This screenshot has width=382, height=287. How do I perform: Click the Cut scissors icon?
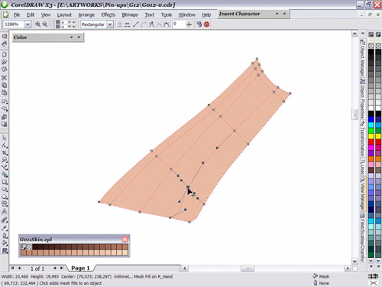click(x=5, y=77)
